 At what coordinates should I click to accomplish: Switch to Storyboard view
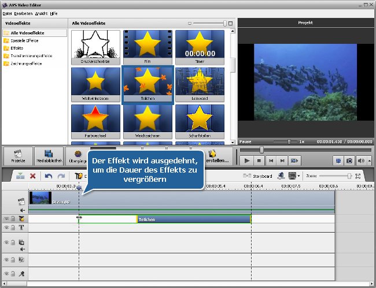point(259,176)
